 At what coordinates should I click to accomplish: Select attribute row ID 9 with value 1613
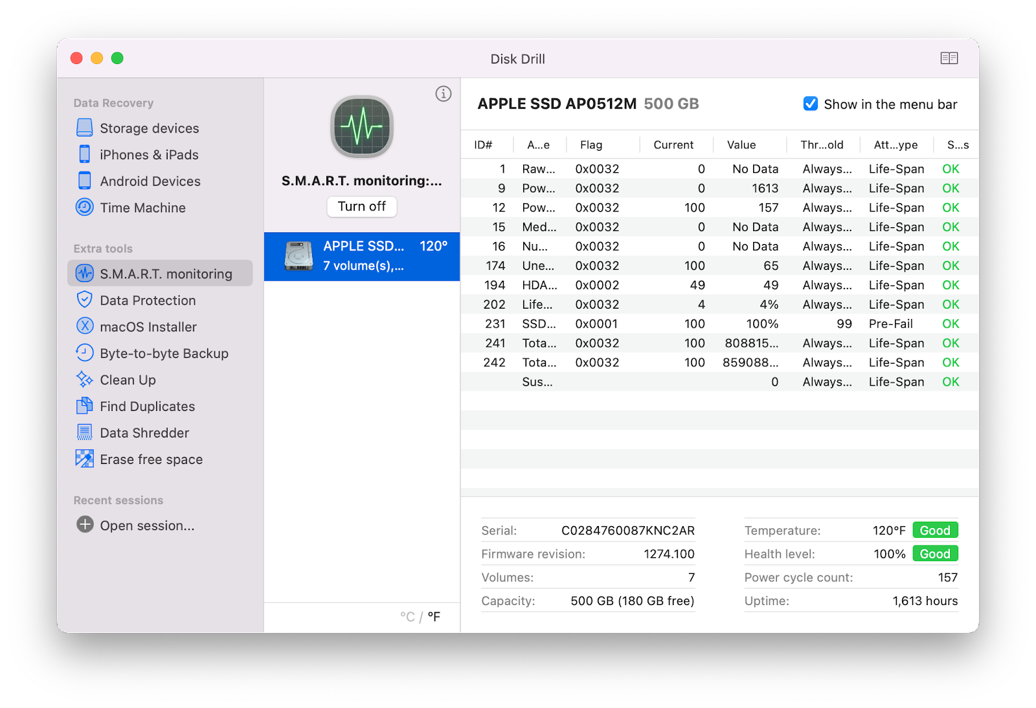[x=719, y=188]
